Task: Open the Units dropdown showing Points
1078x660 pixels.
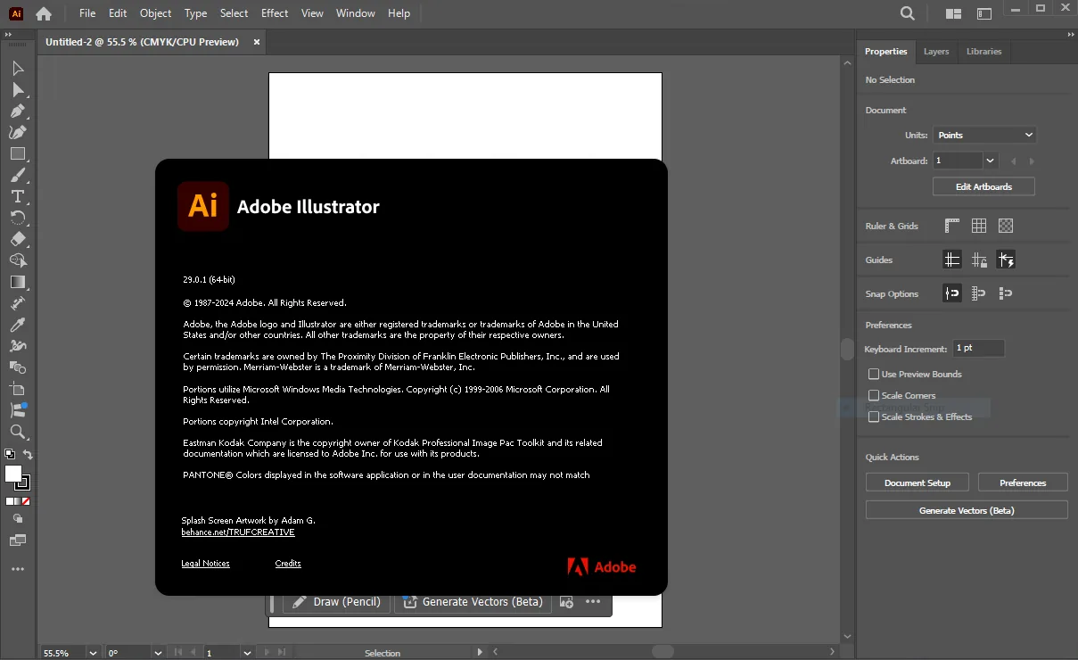Action: [984, 135]
